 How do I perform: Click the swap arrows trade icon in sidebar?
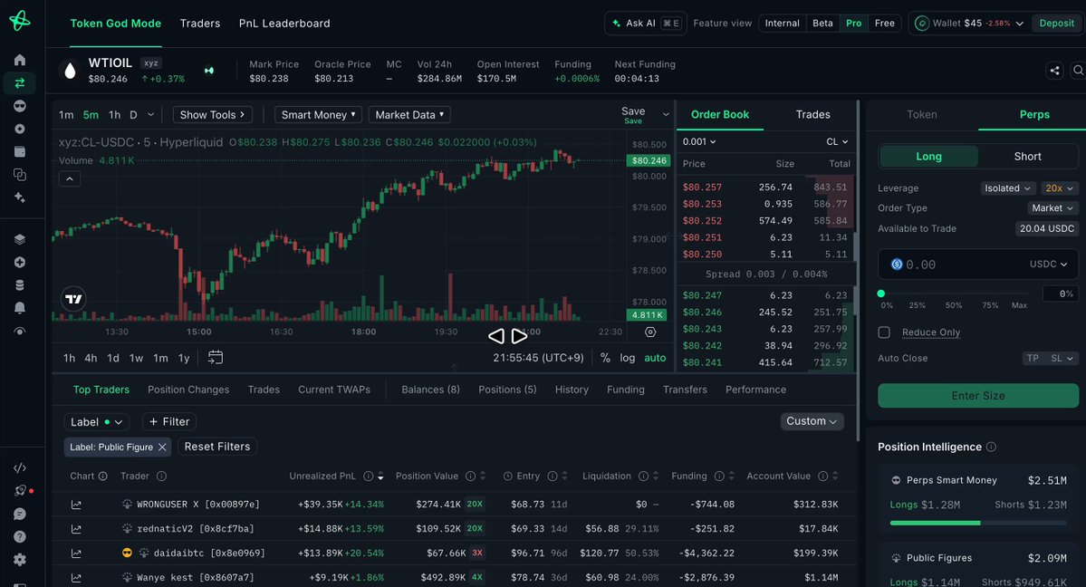19,83
